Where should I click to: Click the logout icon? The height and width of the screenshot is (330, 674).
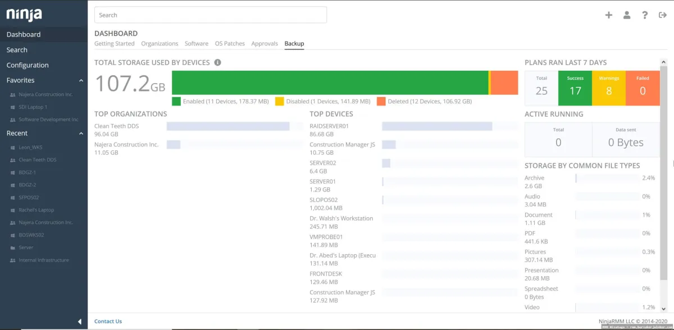662,15
